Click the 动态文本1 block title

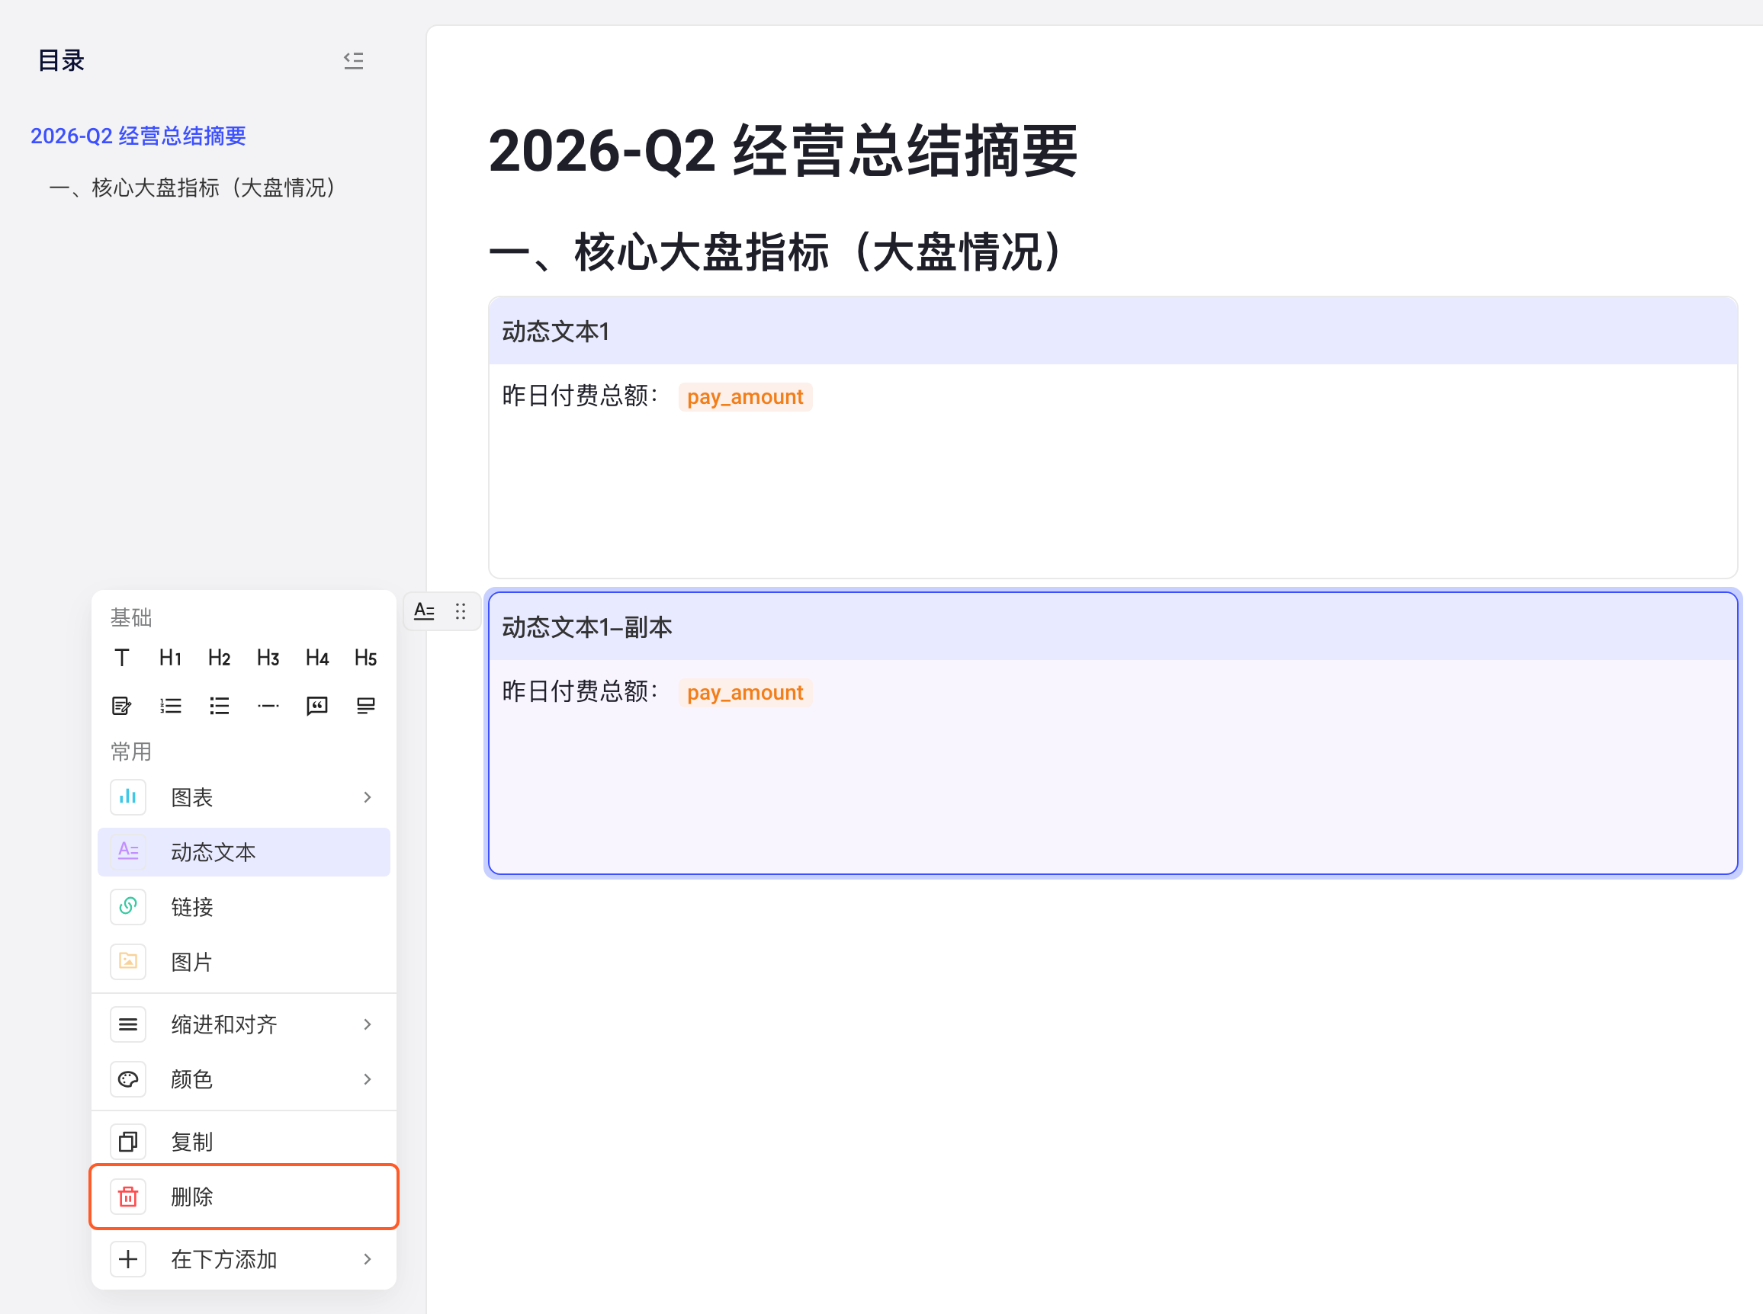556,332
